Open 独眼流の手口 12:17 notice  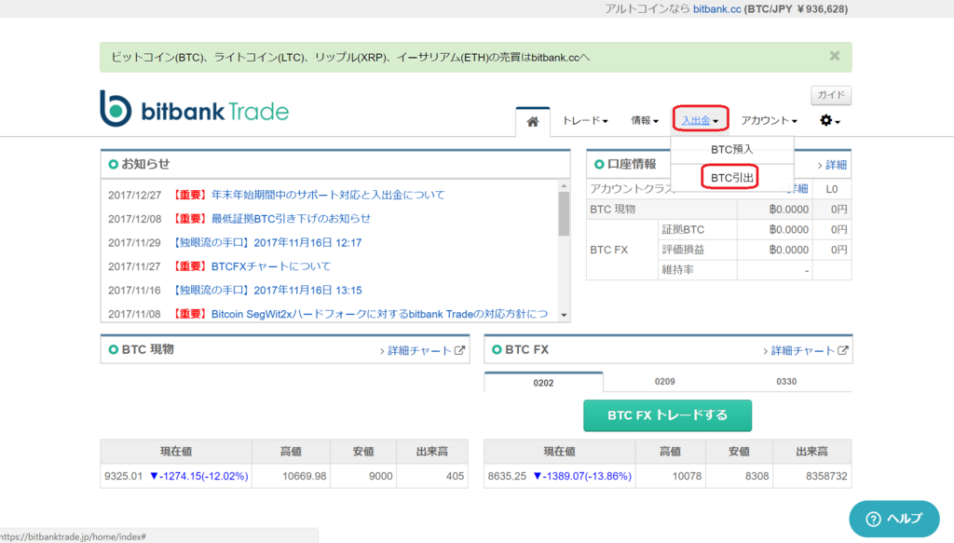pyautogui.click(x=267, y=242)
